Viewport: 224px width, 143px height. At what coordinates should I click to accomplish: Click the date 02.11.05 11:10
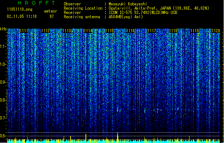tap(22, 16)
